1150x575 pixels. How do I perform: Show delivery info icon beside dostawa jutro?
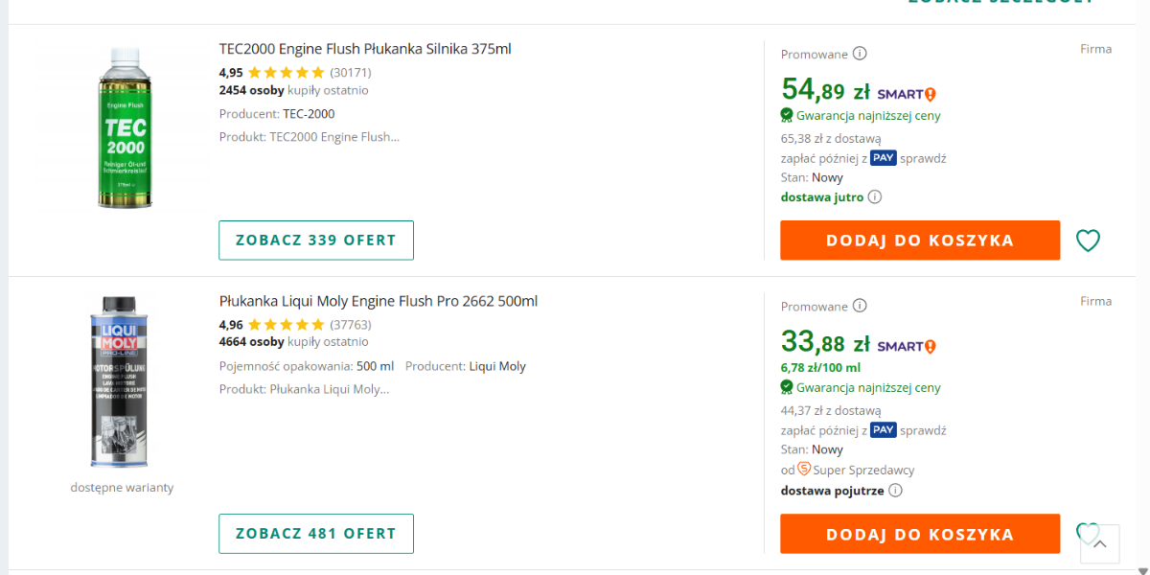875,197
